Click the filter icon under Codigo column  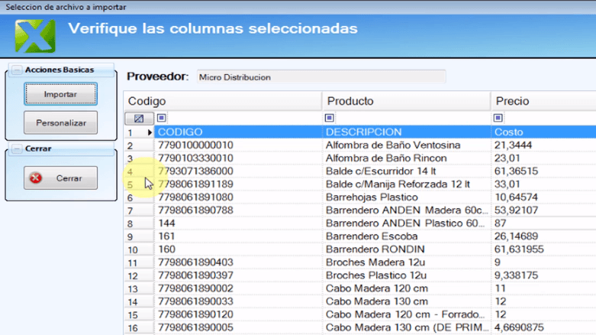161,118
